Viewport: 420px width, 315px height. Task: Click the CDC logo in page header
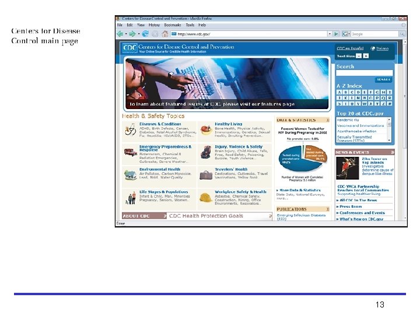tap(129, 48)
